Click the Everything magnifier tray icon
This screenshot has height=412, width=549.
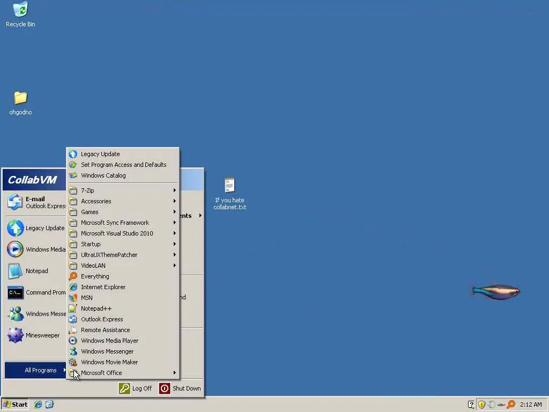511,404
